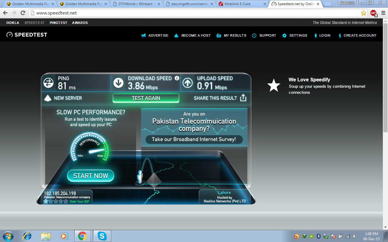This screenshot has height=242, width=388.
Task: Bookmark this page with the star icon
Action: (363, 13)
